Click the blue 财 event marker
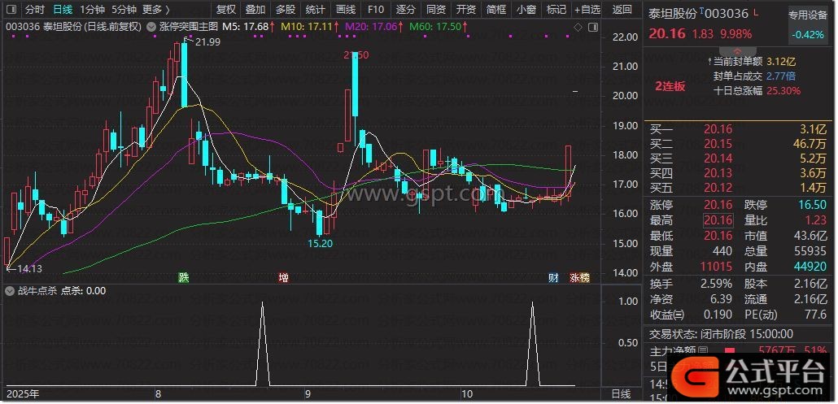Screen dimensions: 838x404 pyautogui.click(x=553, y=277)
